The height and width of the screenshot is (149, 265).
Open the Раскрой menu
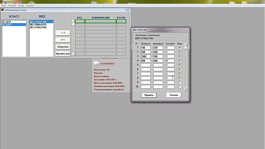[12, 5]
